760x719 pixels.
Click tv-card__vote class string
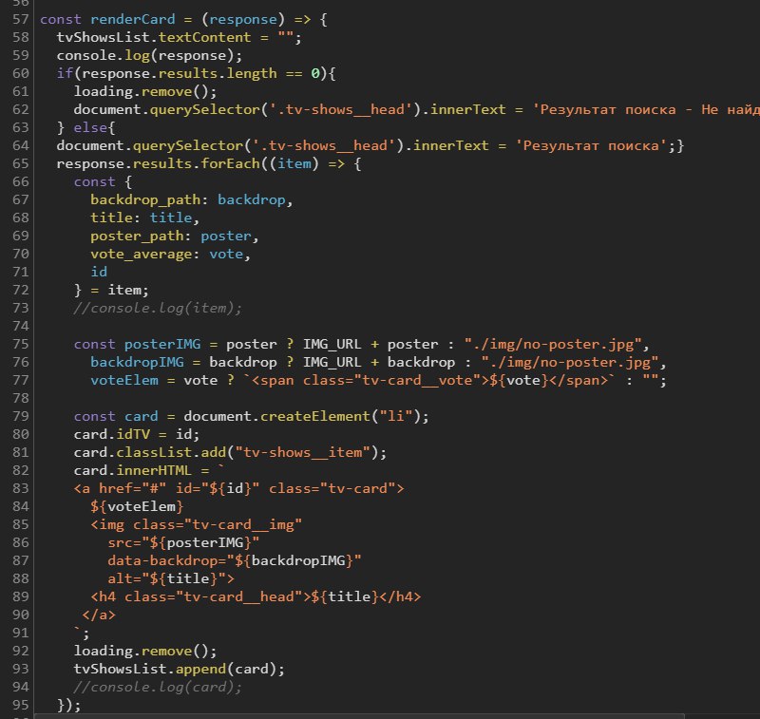(x=417, y=380)
